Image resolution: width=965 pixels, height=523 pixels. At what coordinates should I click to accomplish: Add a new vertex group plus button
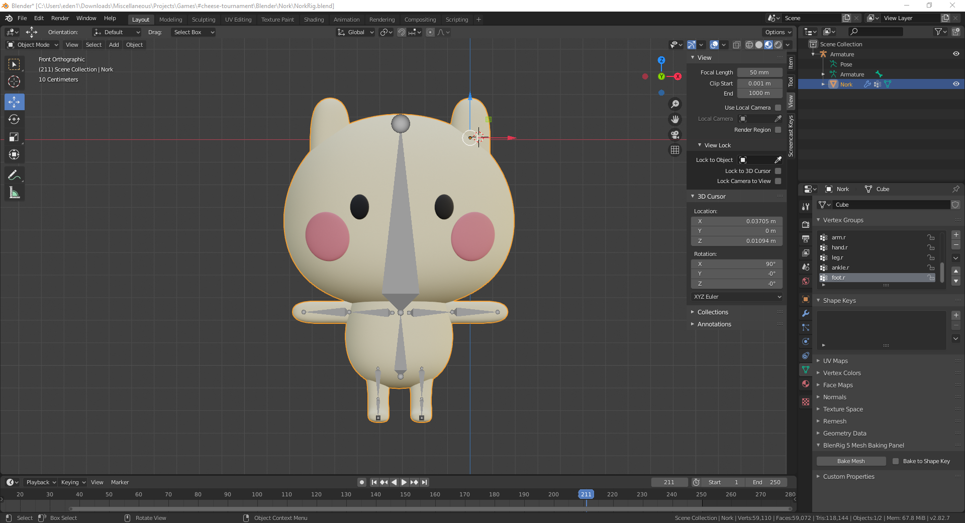pyautogui.click(x=956, y=235)
